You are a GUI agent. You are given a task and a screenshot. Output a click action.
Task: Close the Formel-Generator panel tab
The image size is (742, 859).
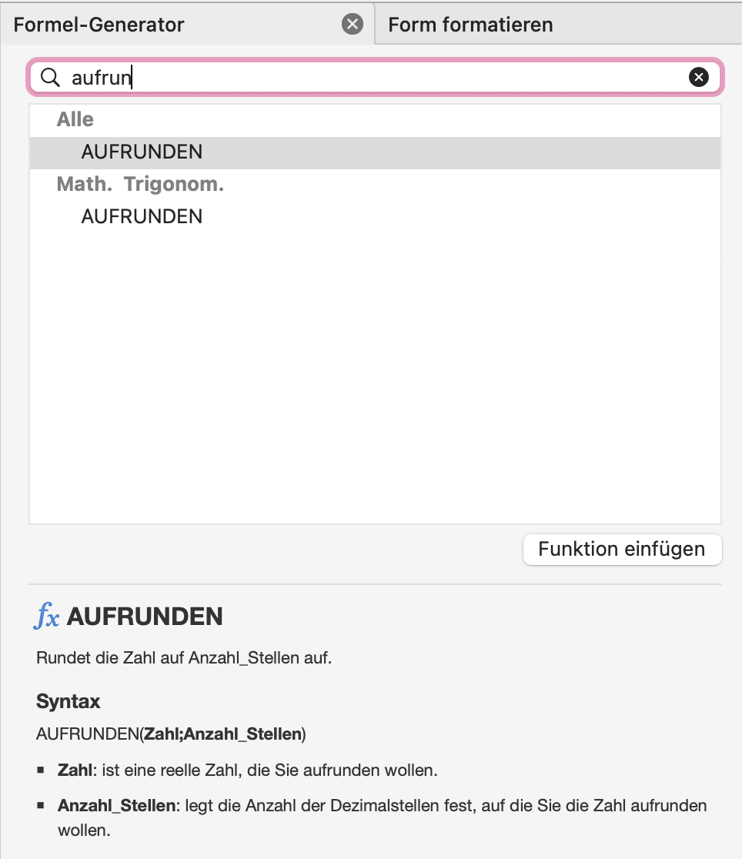point(353,24)
